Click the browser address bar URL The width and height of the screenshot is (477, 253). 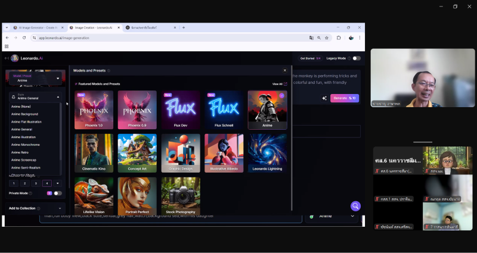click(64, 38)
